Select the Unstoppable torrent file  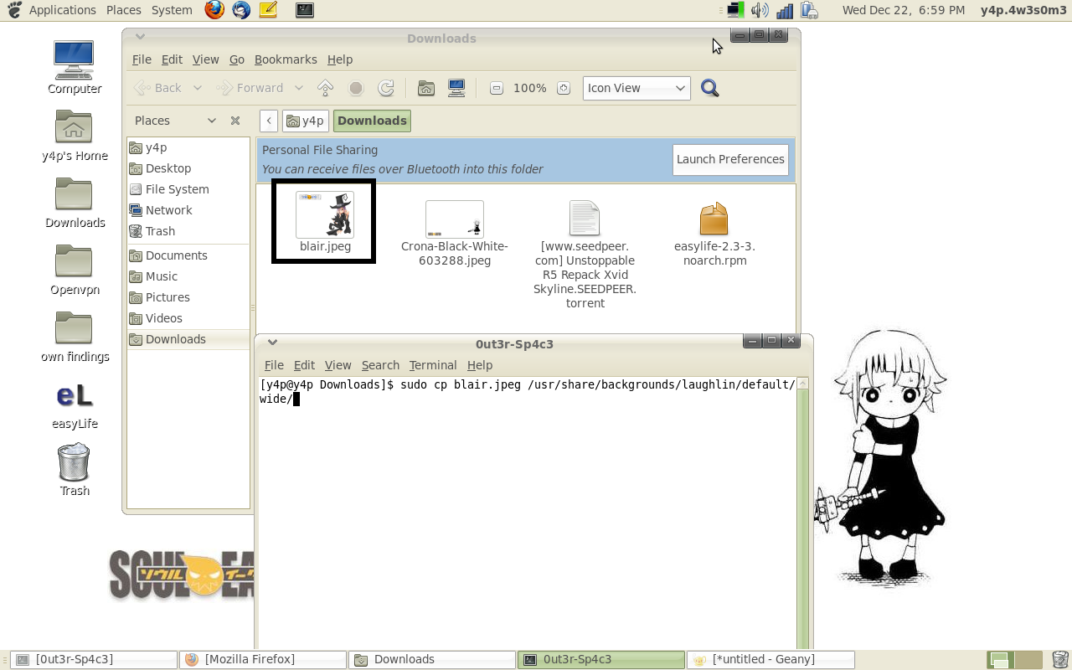tap(585, 255)
